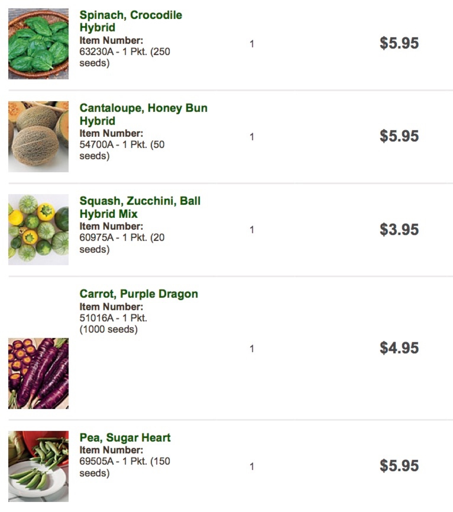
Task: Click the Squash, Zucchini, Ball Hybrid Mix title
Action: (140, 207)
